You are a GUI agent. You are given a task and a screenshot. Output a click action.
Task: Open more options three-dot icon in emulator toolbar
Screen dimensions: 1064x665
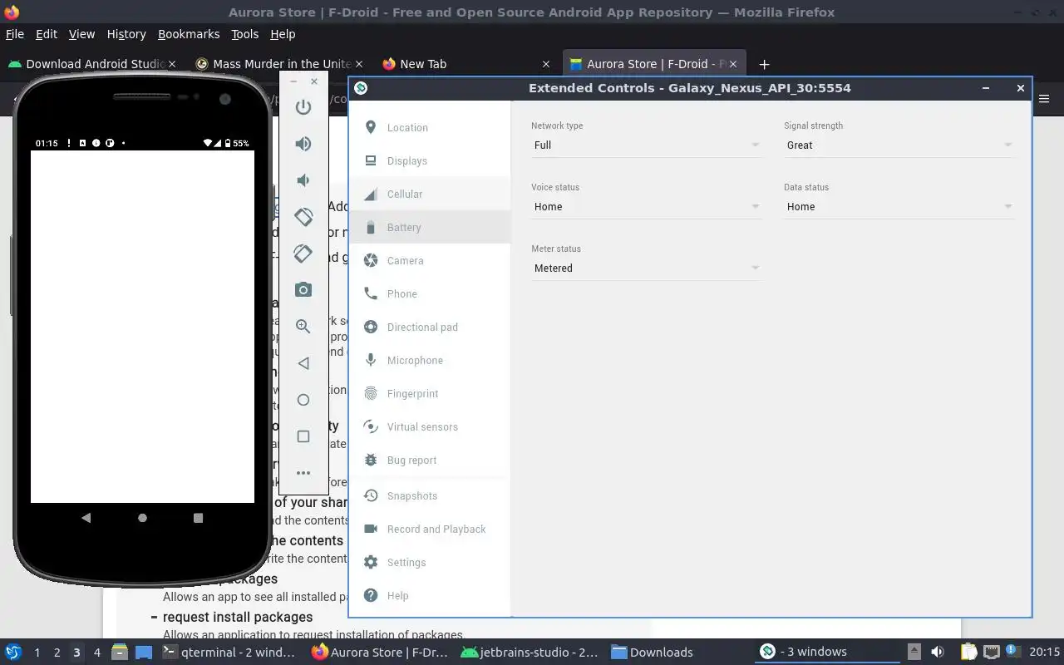[x=303, y=473]
